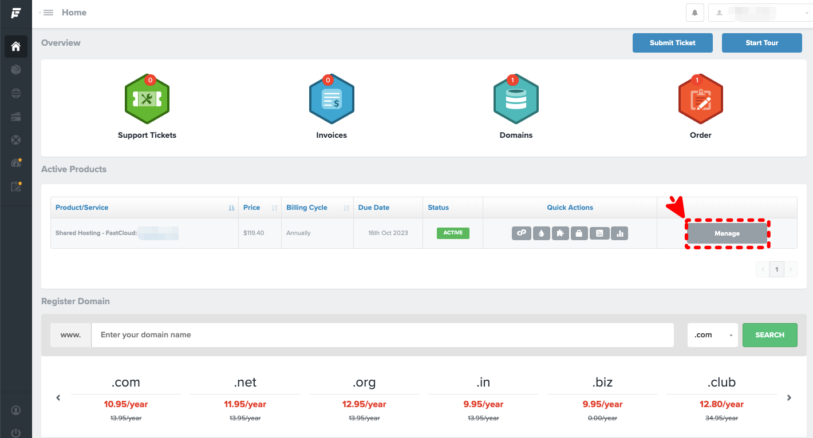813x438 pixels.
Task: Select the .org domain price card
Action: (x=364, y=399)
